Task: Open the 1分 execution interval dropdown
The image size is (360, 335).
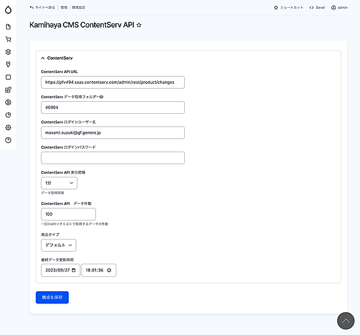Action: (x=59, y=183)
